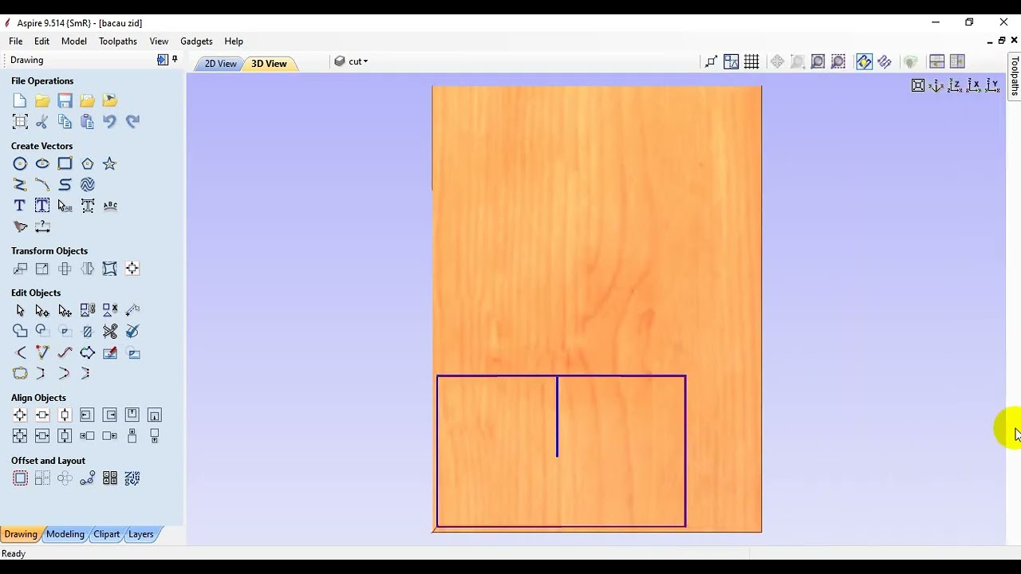Switch to the 2D View tab
Image resolution: width=1021 pixels, height=574 pixels.
pos(221,64)
